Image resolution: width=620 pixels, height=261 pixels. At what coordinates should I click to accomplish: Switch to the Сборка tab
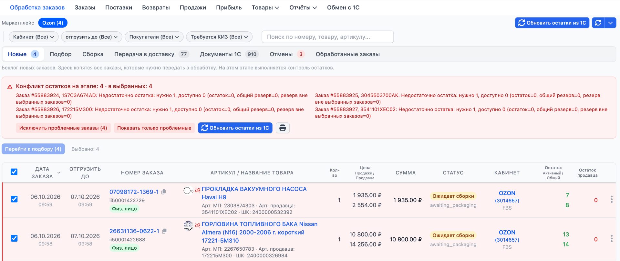coord(93,54)
